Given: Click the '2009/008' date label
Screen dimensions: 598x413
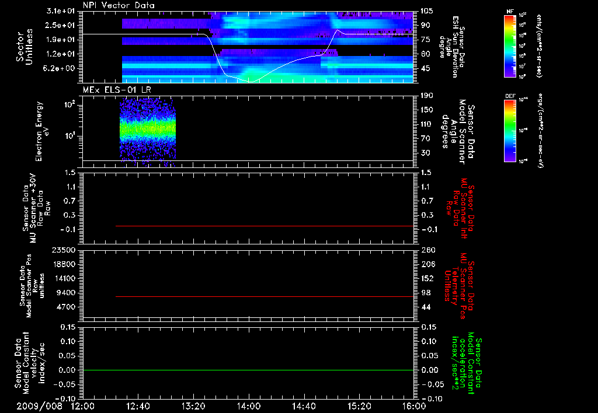Looking at the screenshot, I should [39, 406].
